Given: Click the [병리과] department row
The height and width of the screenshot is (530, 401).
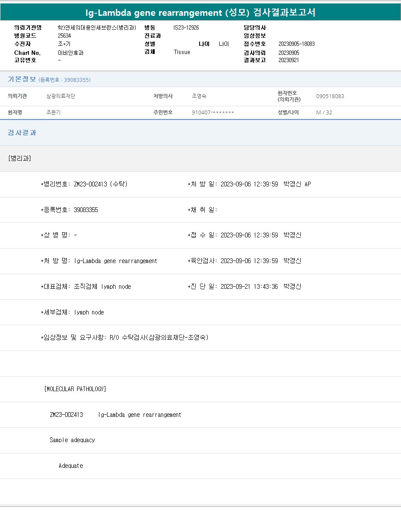Looking at the screenshot, I should point(20,159).
